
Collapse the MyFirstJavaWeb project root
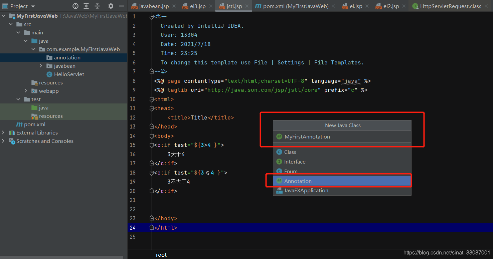(3, 16)
